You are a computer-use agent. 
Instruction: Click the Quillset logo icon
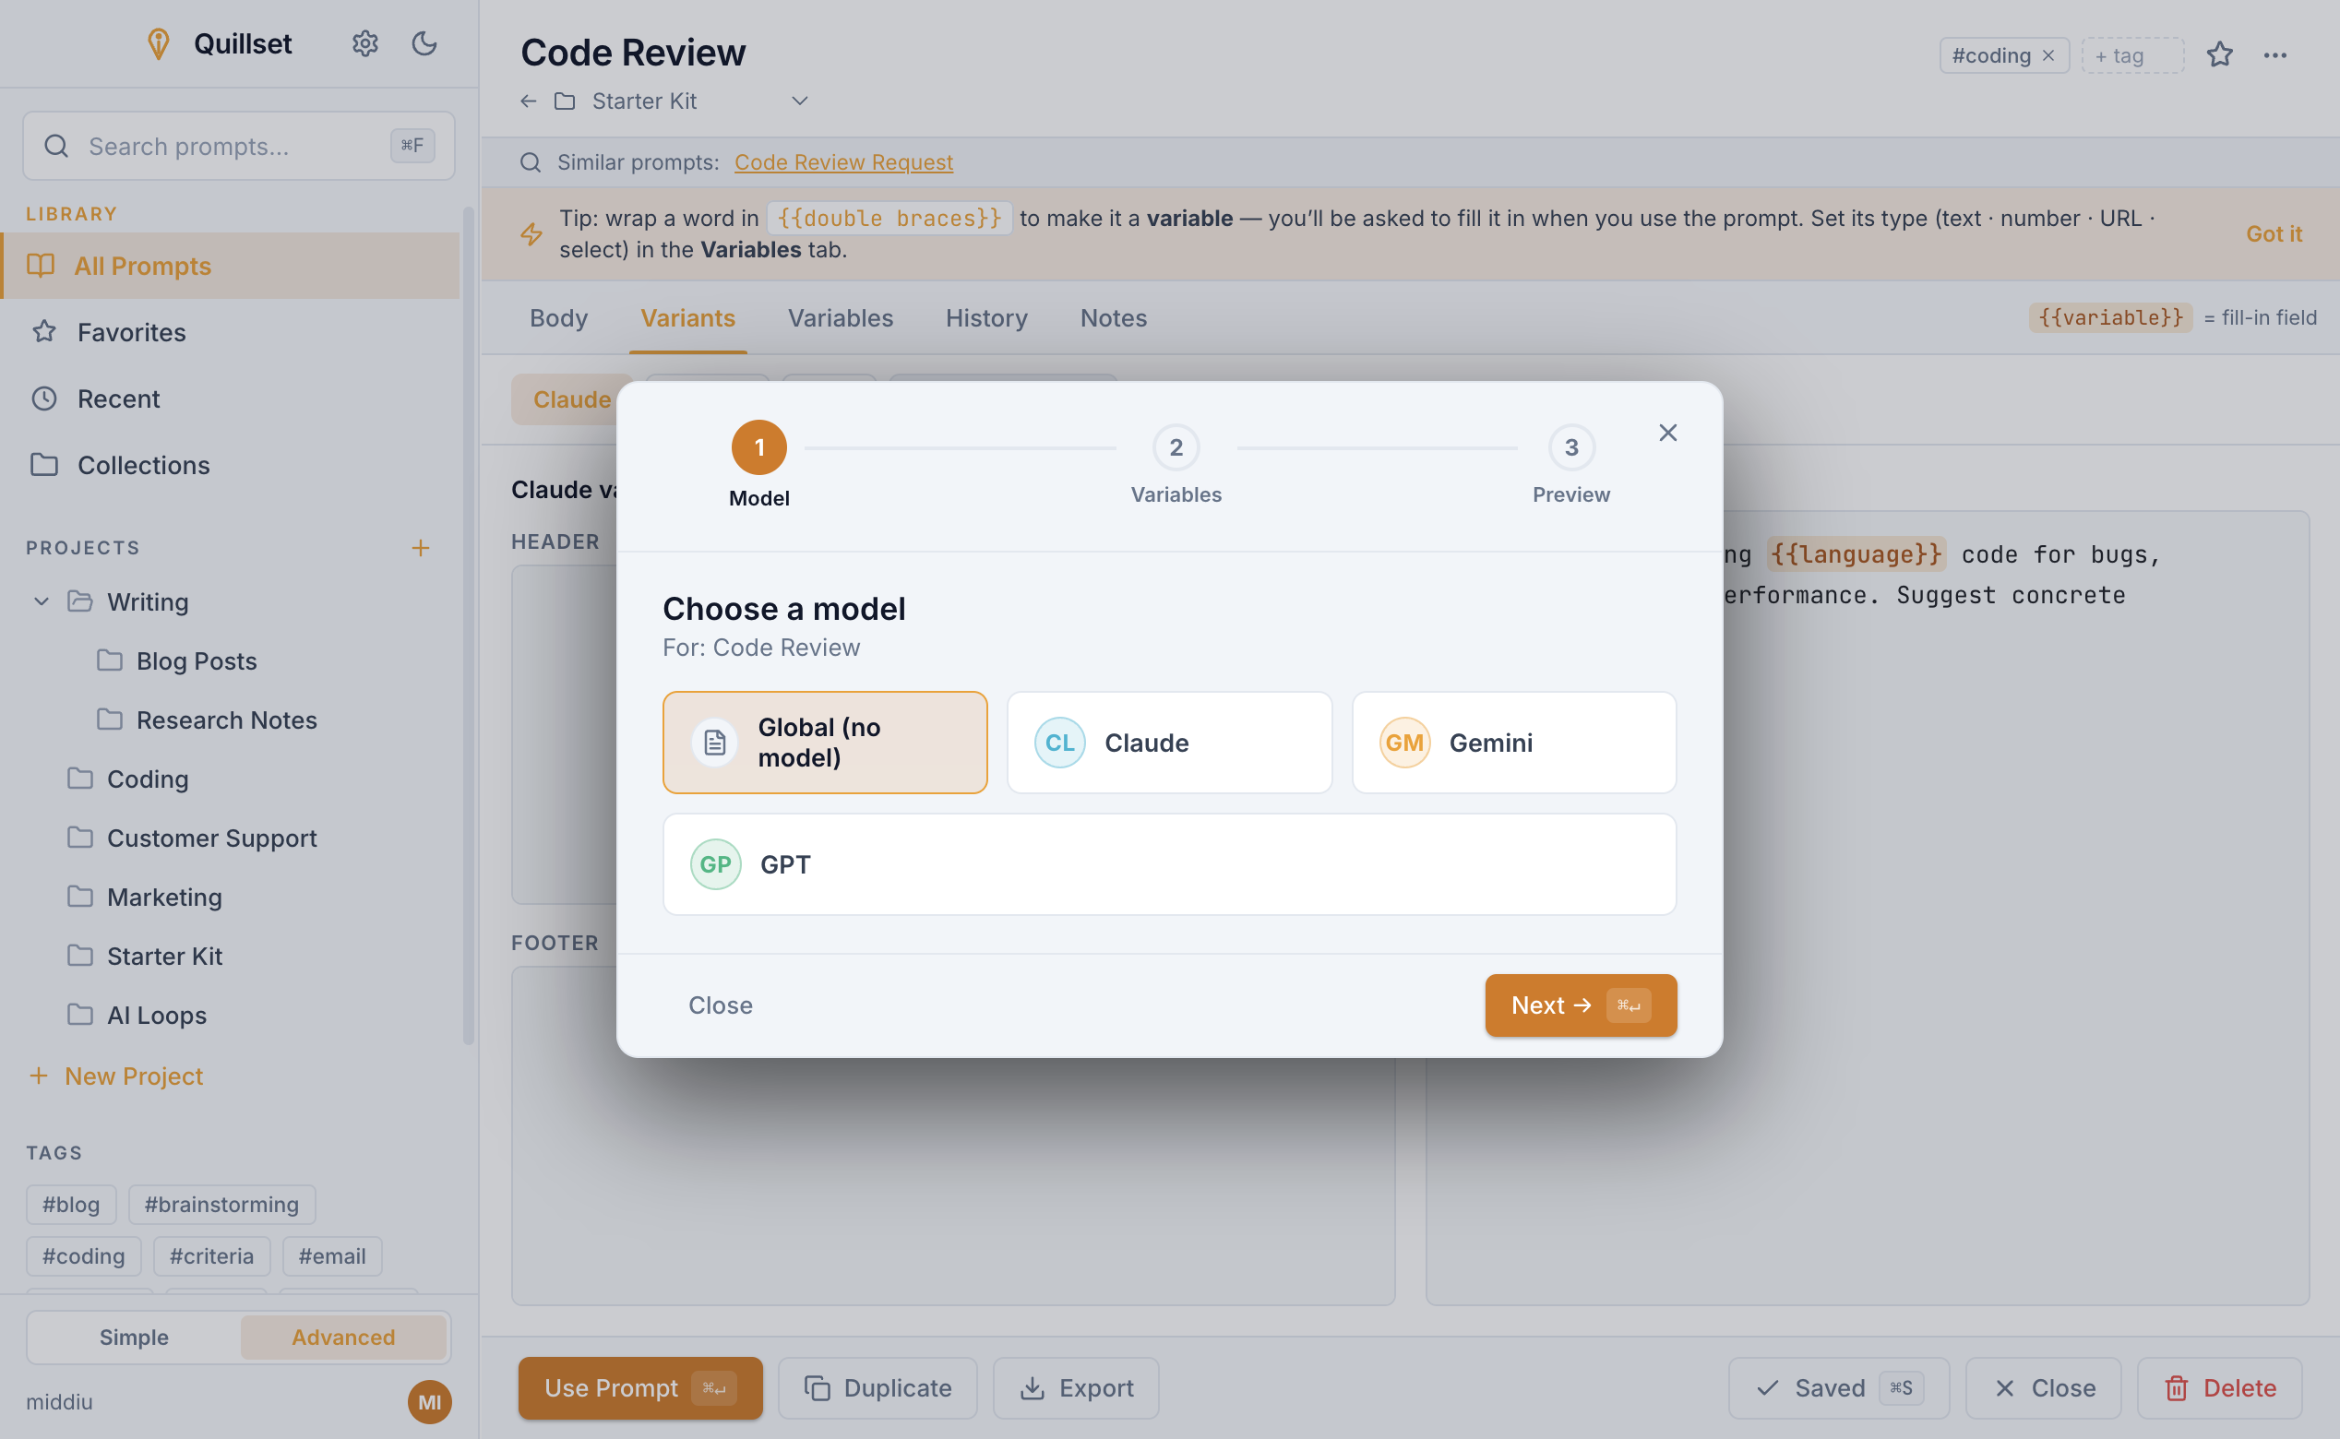point(158,43)
